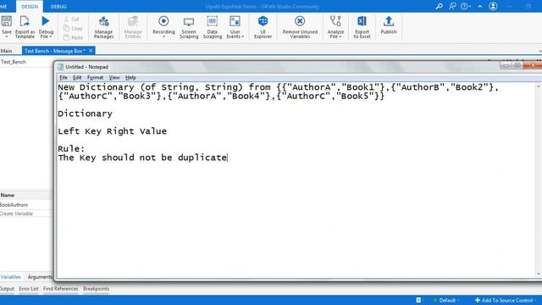Click in Notepad after the word duplicate

[x=228, y=158]
